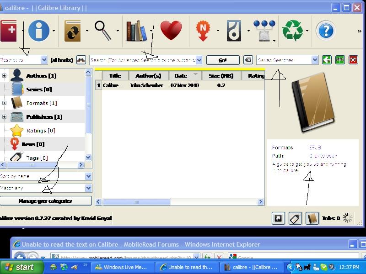Click the book cover image in details
Viewport: 366px width, 274px height.
[313, 102]
